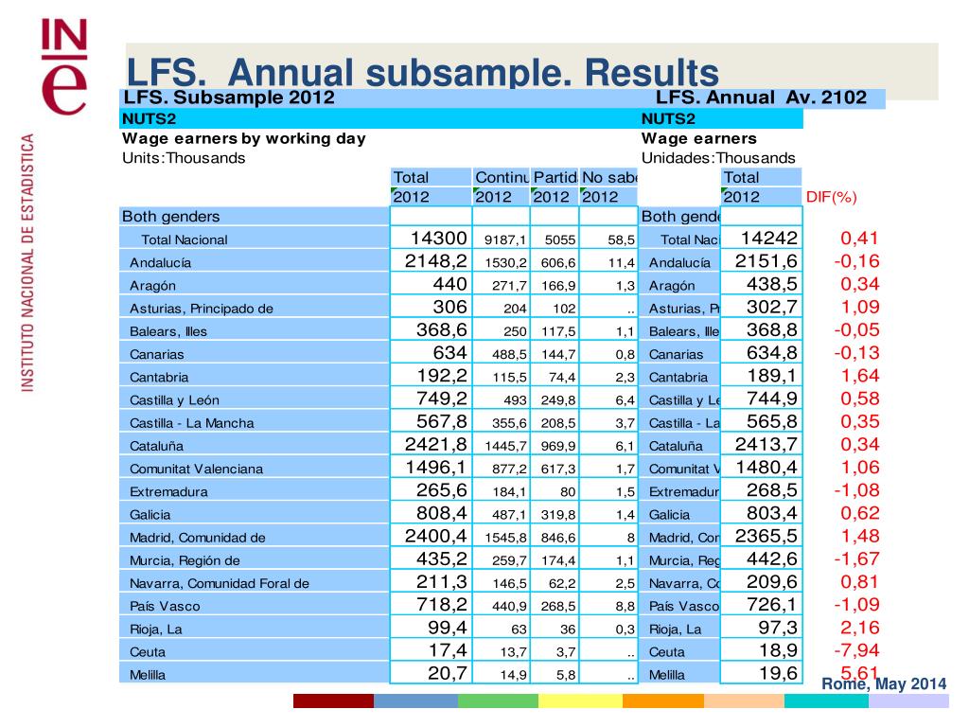The height and width of the screenshot is (727, 969).
Task: Click Canarias annual total 634,8
Action: (772, 352)
